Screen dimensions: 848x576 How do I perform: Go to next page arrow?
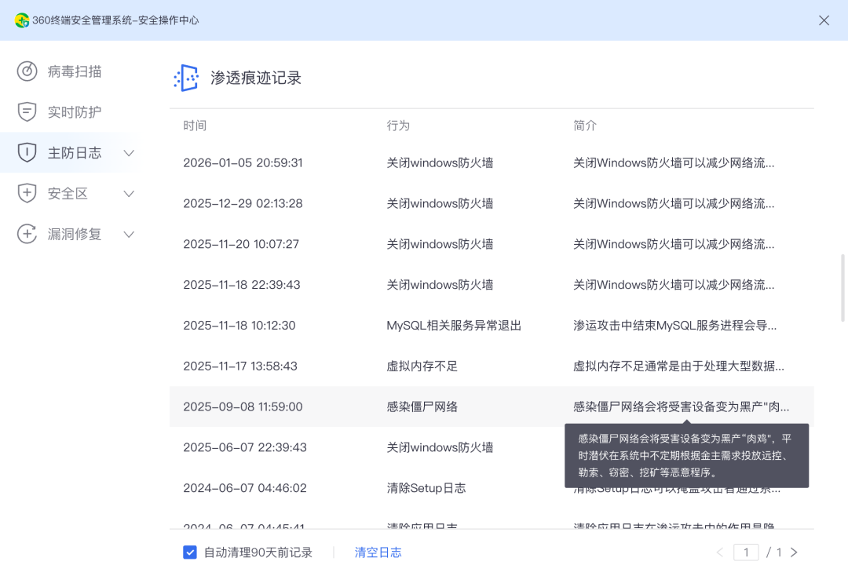pyautogui.click(x=794, y=552)
